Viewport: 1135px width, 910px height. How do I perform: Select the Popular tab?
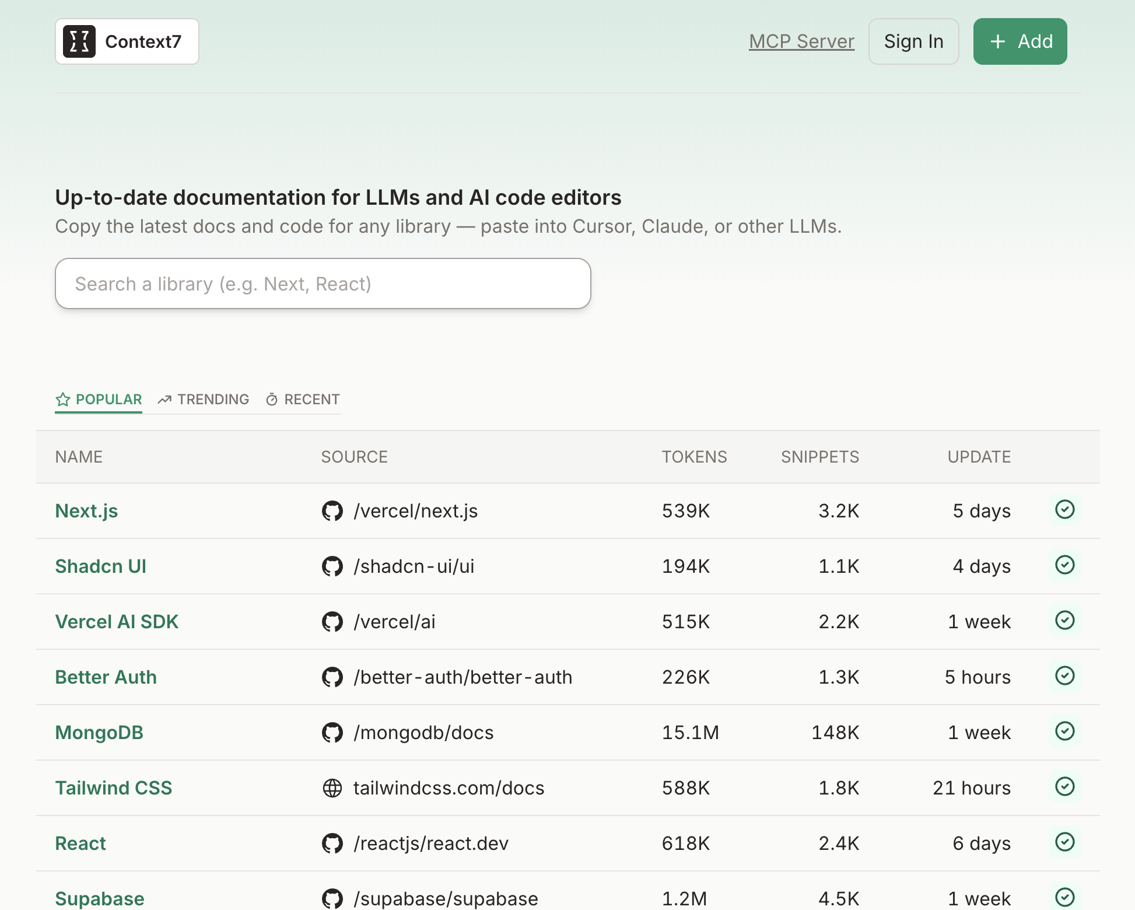pyautogui.click(x=99, y=400)
